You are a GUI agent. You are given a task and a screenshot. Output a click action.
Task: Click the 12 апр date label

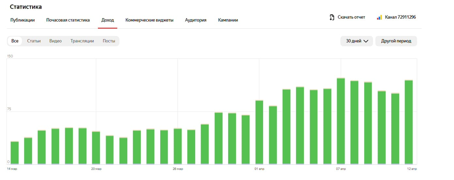[412, 169]
